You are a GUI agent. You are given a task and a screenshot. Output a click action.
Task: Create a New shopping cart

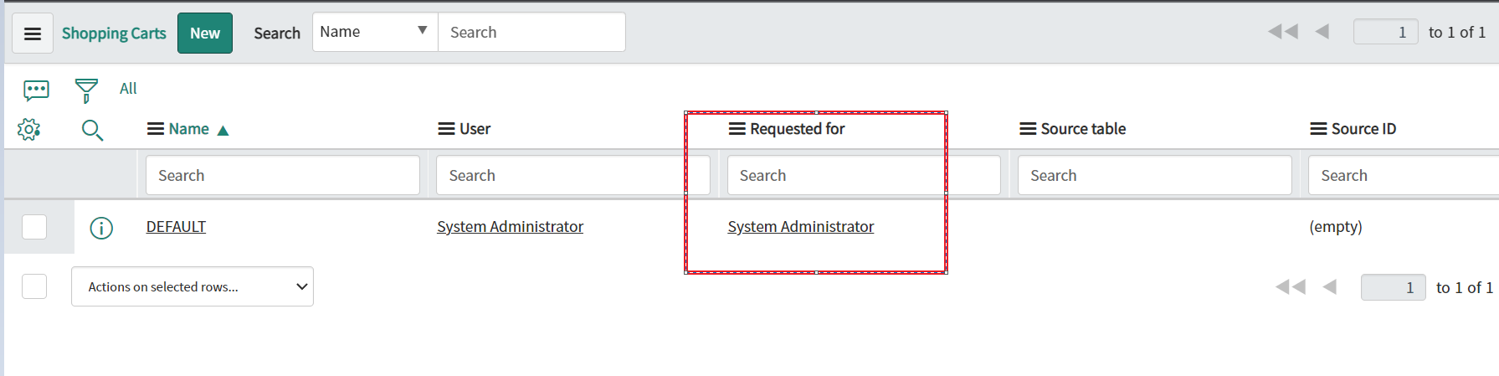[205, 33]
